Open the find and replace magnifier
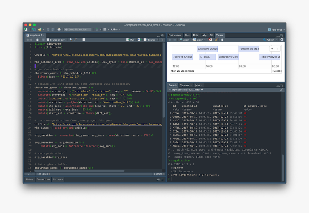309x213 pixels. (x=71, y=40)
